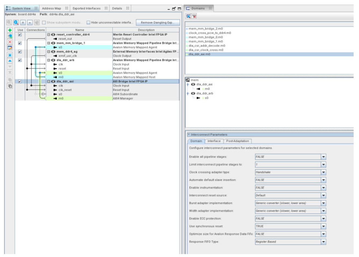This screenshot has width=359, height=257.
Task: Click the blue zoom magnifier icon
Action: click(x=16, y=23)
